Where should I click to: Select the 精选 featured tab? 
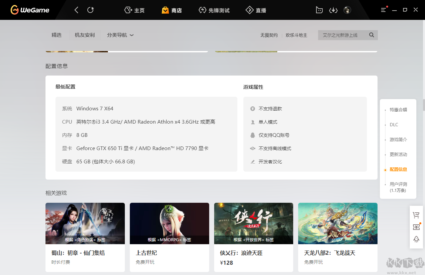click(x=56, y=35)
